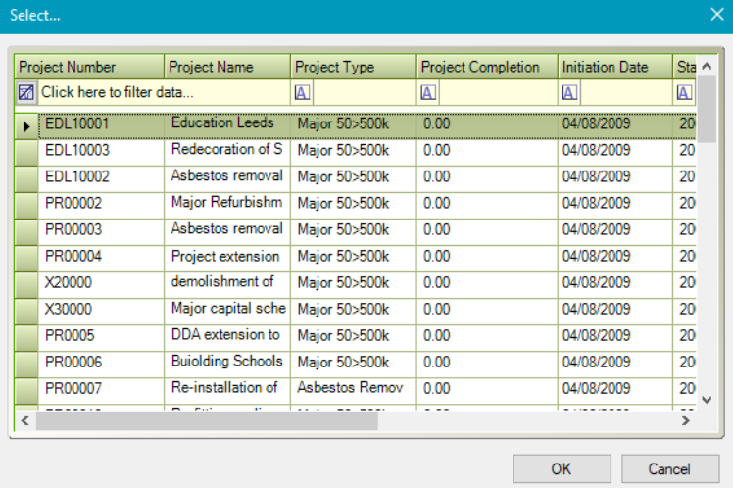The width and height of the screenshot is (733, 488).
Task: Click the filter icon under Initiation Date
Action: coord(569,93)
